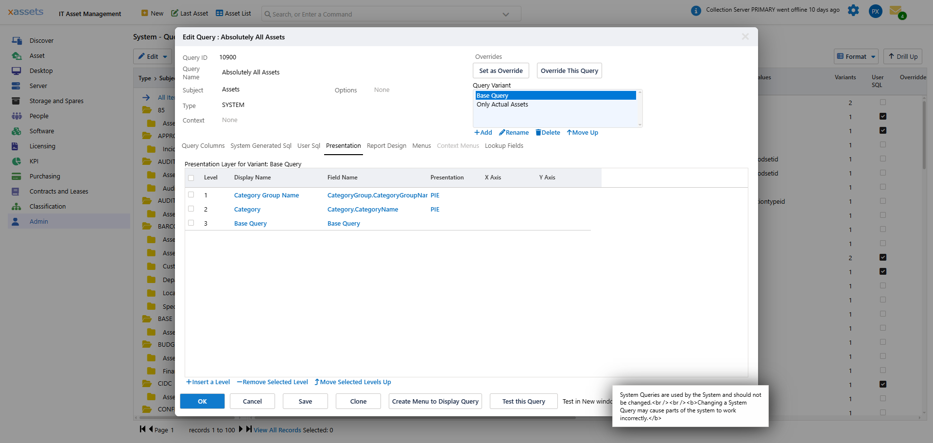Viewport: 933px width, 443px height.
Task: Open Contracts and Leases from the sidebar
Action: [x=59, y=191]
